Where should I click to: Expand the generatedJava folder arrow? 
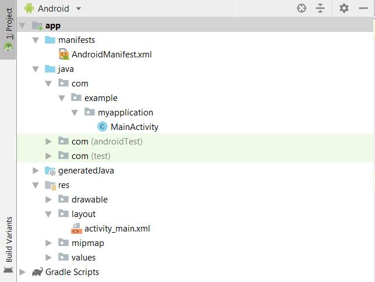pyautogui.click(x=36, y=171)
